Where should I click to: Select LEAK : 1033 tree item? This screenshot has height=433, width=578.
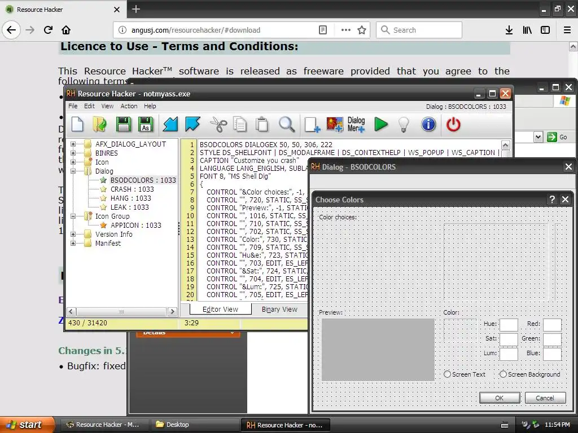pyautogui.click(x=129, y=207)
